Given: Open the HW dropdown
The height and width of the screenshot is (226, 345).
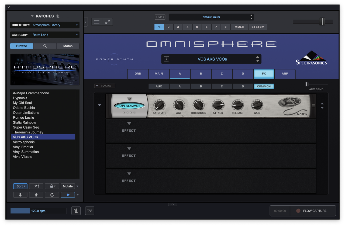Looking at the screenshot, I should [160, 17].
